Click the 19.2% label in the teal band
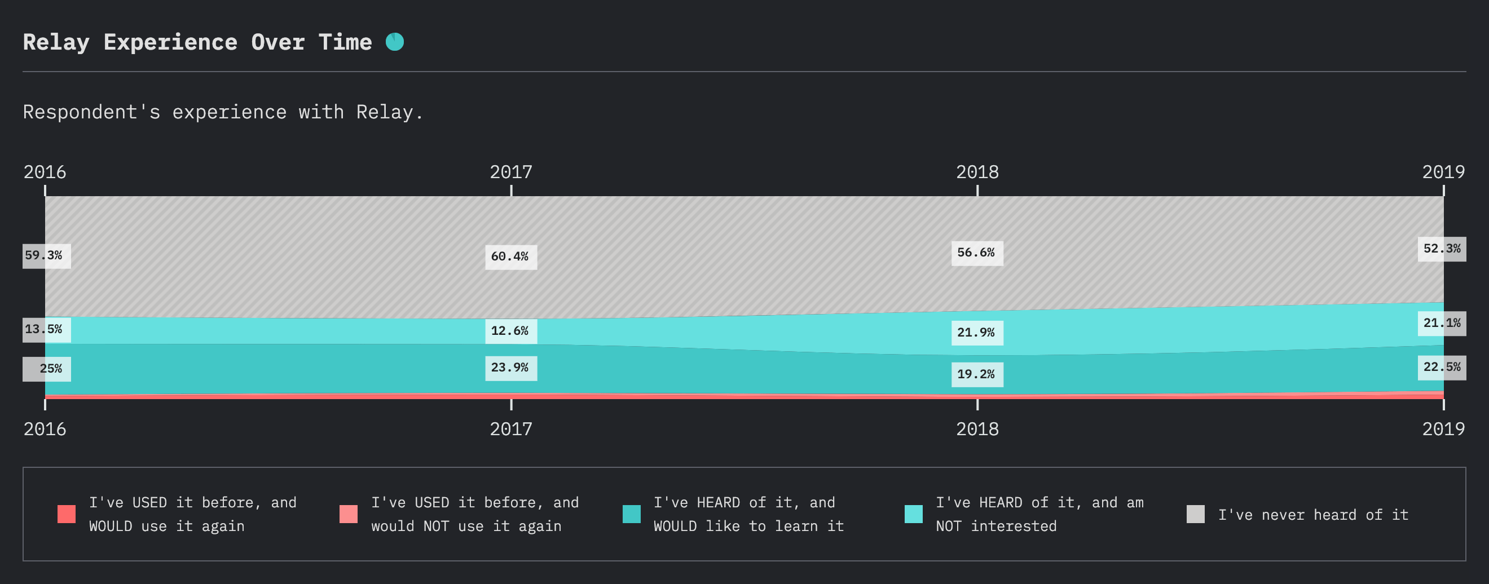 click(977, 374)
